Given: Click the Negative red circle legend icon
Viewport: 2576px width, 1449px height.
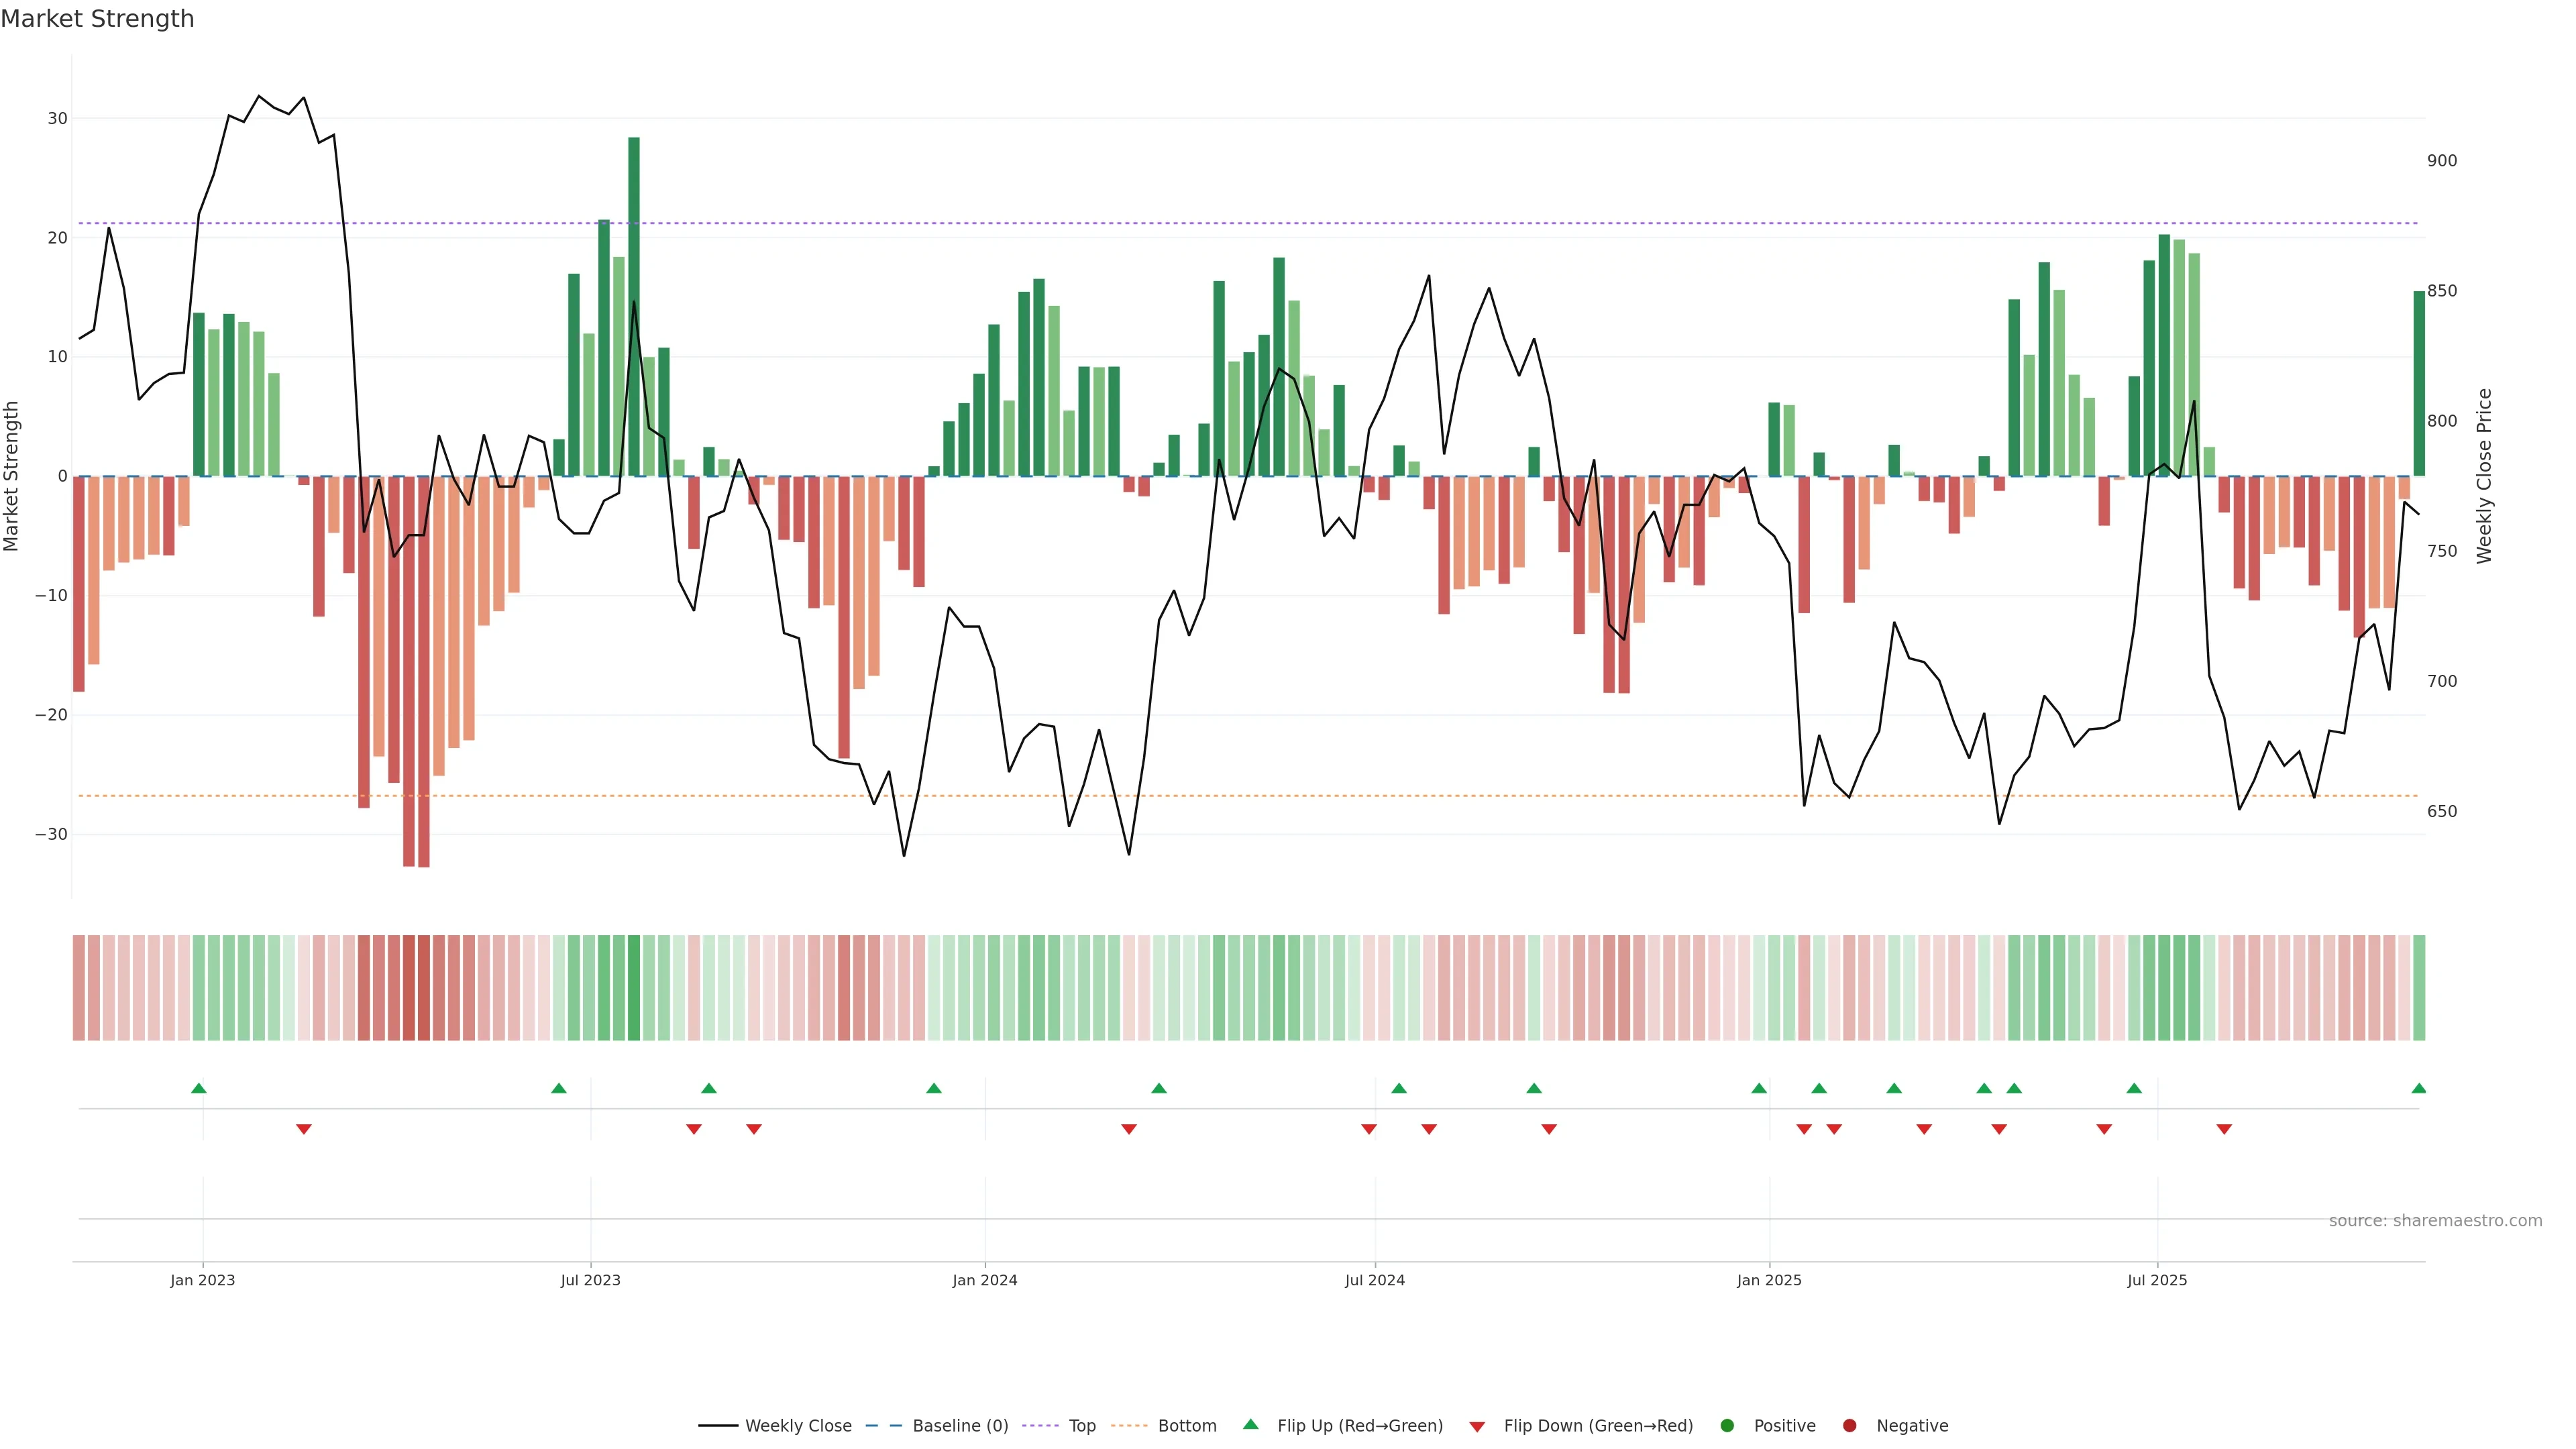Looking at the screenshot, I should pyautogui.click(x=1849, y=1426).
